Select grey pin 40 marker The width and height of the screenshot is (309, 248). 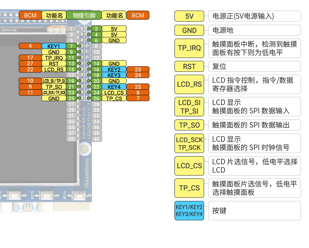(96, 139)
